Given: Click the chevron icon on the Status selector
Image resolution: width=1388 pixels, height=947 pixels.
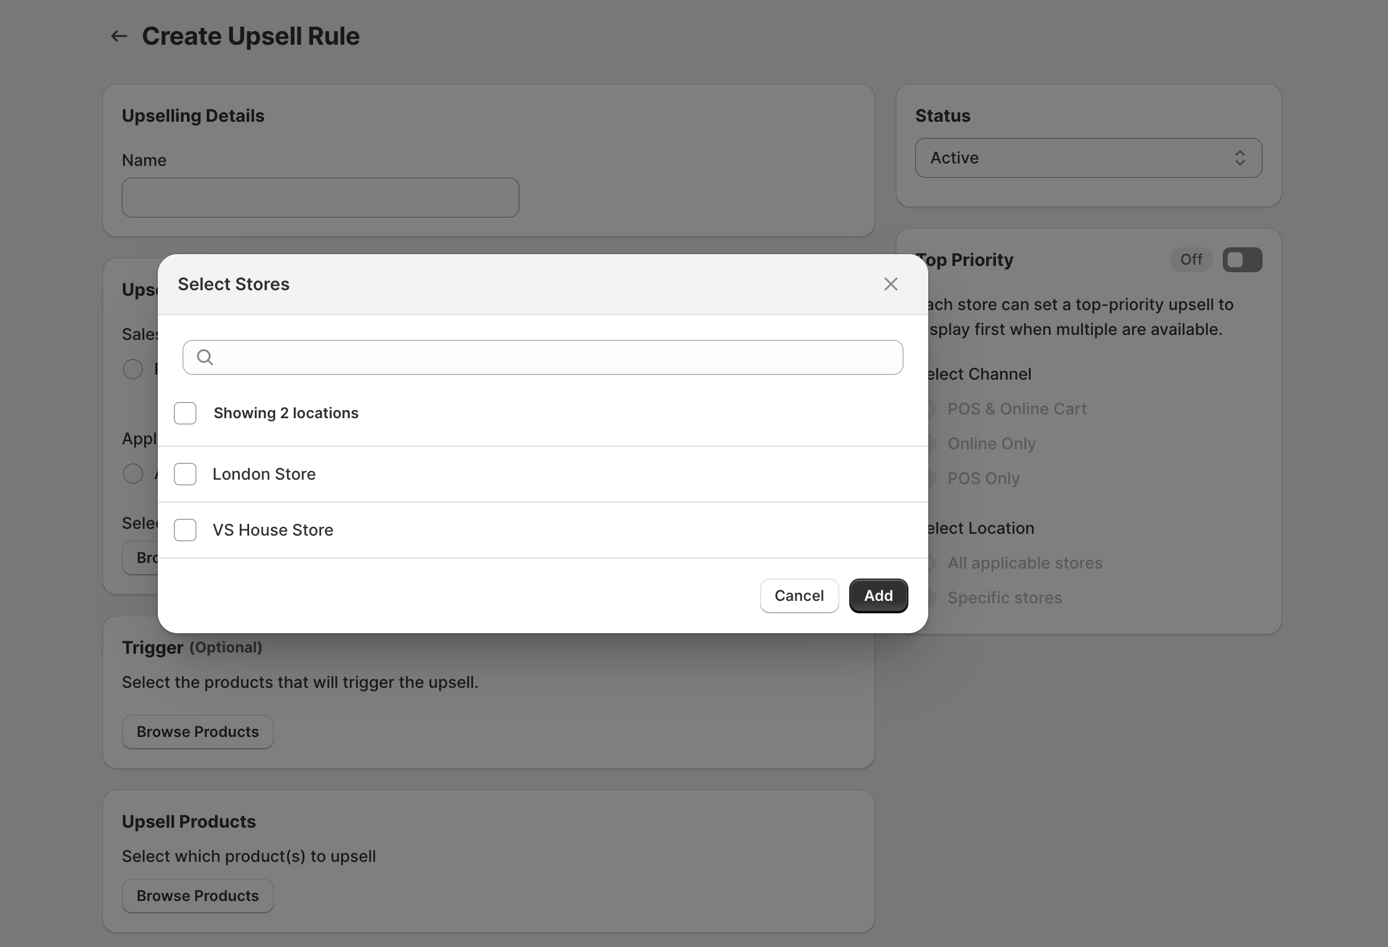Looking at the screenshot, I should coord(1240,157).
